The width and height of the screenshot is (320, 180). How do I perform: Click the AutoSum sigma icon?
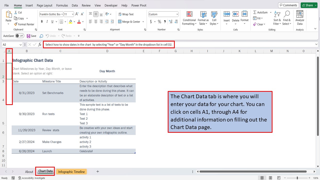(255, 12)
